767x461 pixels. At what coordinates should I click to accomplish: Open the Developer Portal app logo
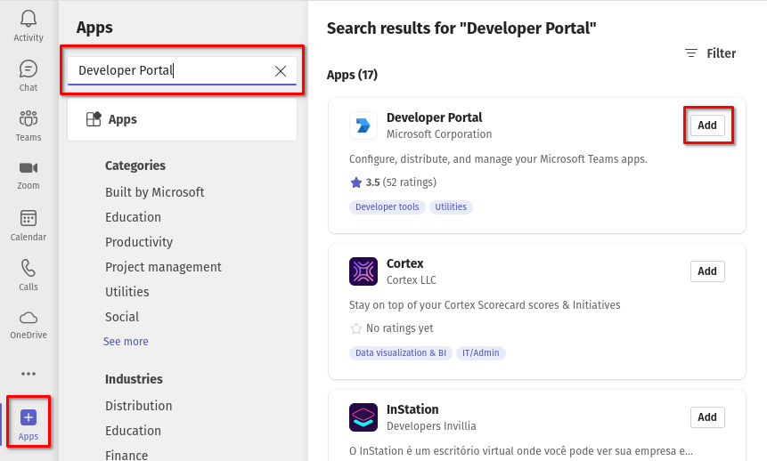363,125
